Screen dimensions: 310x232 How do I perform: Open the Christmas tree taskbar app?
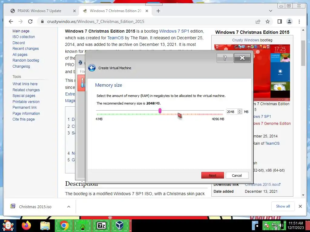coord(82,225)
